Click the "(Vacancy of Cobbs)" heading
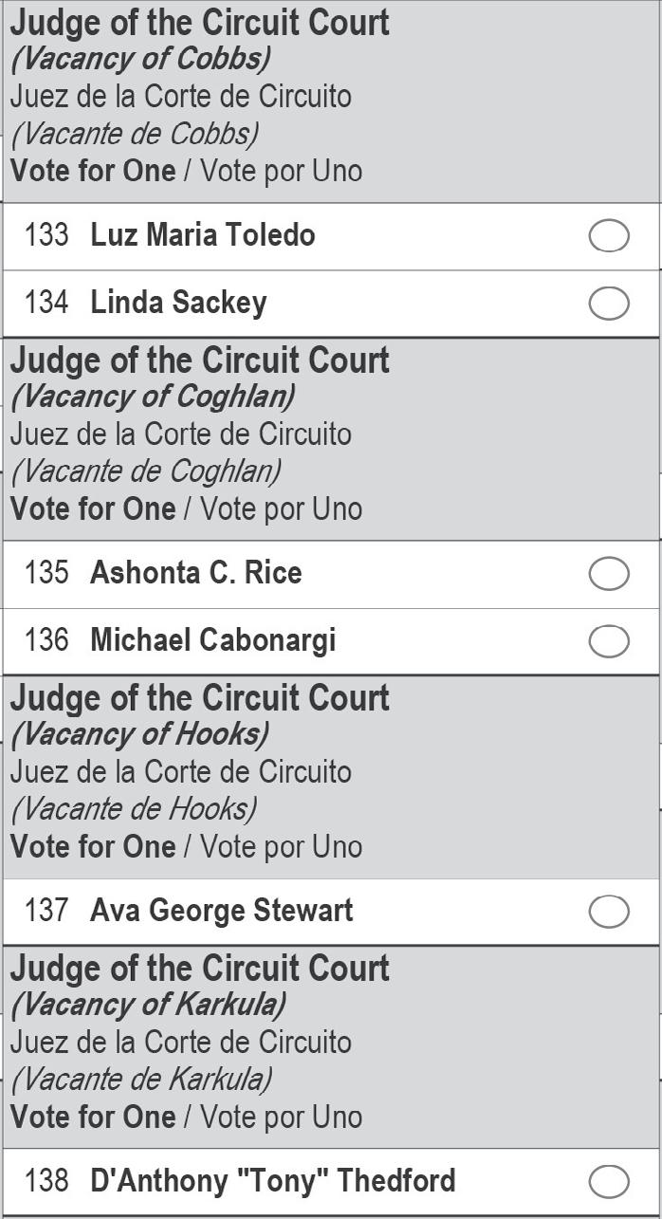Image resolution: width=662 pixels, height=1219 pixels. point(140,59)
